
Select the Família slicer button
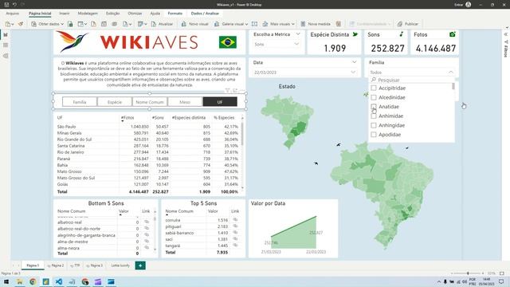(x=80, y=102)
